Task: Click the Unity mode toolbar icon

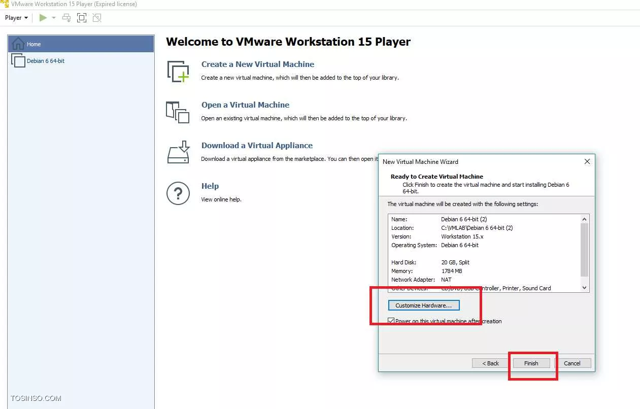Action: point(97,18)
